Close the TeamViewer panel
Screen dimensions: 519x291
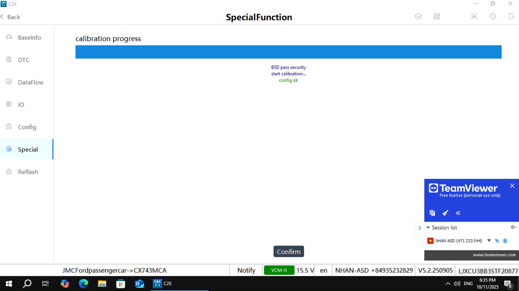(512, 186)
